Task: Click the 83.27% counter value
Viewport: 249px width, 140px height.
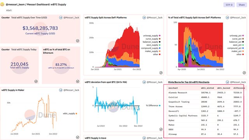Action: click(x=61, y=65)
